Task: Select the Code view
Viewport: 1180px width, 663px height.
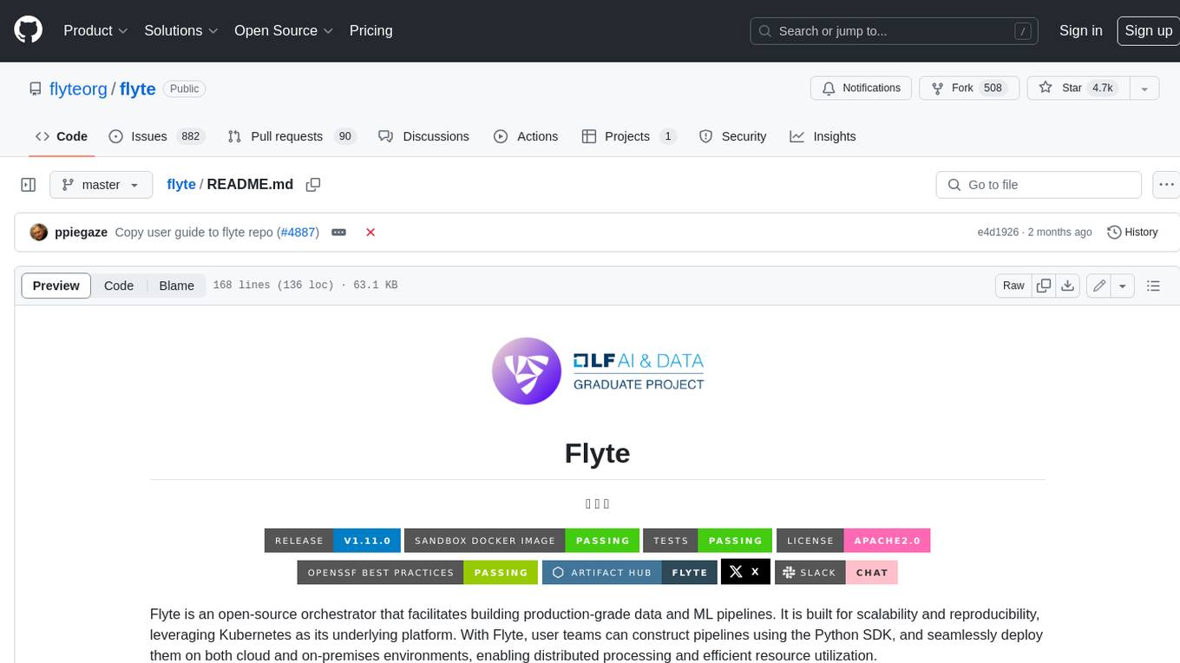Action: pyautogui.click(x=119, y=286)
